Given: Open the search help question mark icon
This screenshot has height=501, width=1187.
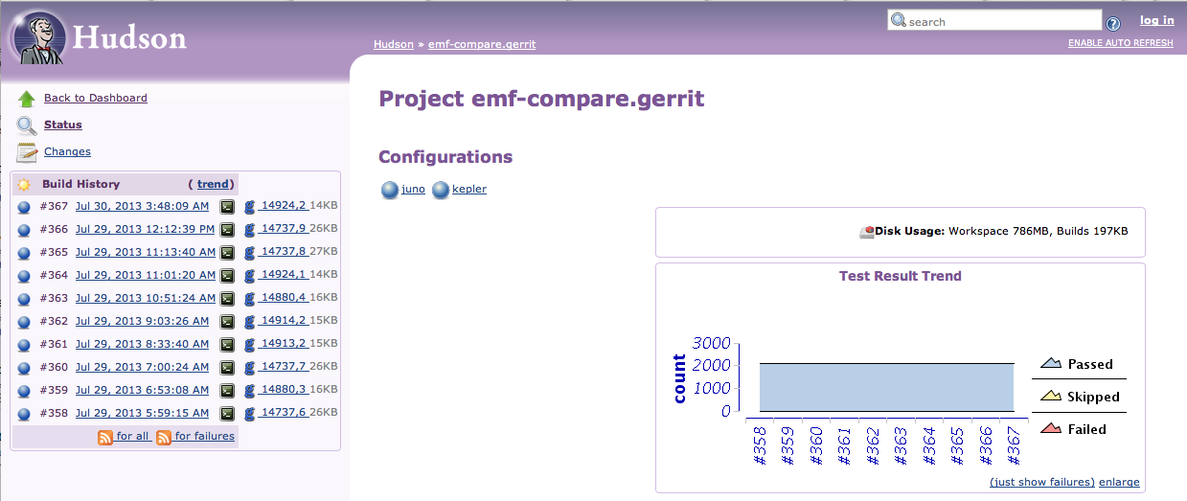Looking at the screenshot, I should [1113, 25].
